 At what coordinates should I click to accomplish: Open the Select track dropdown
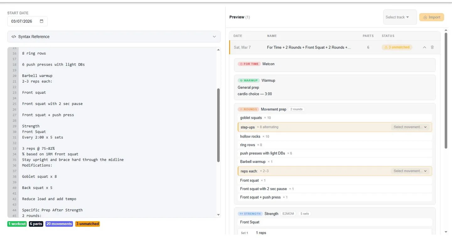point(400,17)
